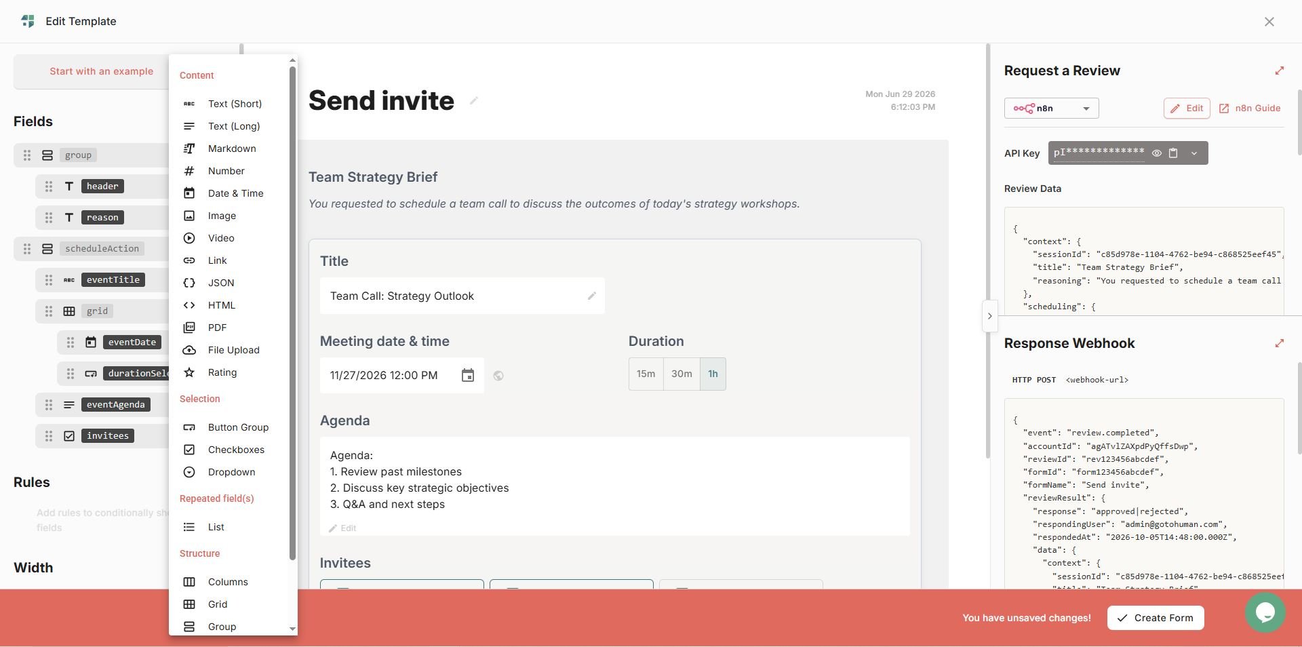The image size is (1302, 647).
Task: Click the Dropdown circle-arrow icon
Action: coord(189,472)
